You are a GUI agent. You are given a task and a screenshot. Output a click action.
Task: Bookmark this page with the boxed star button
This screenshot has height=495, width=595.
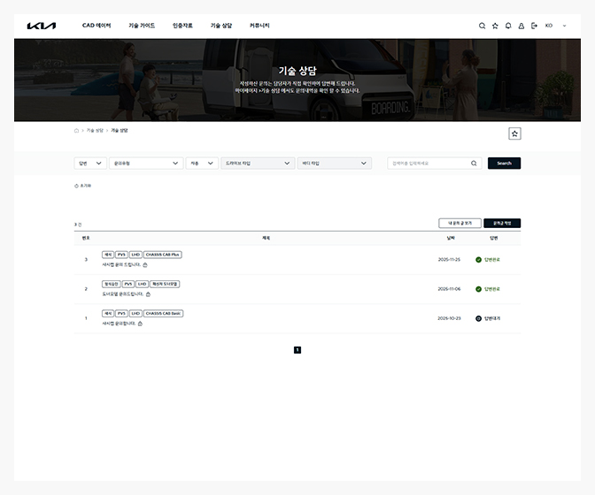click(x=514, y=133)
